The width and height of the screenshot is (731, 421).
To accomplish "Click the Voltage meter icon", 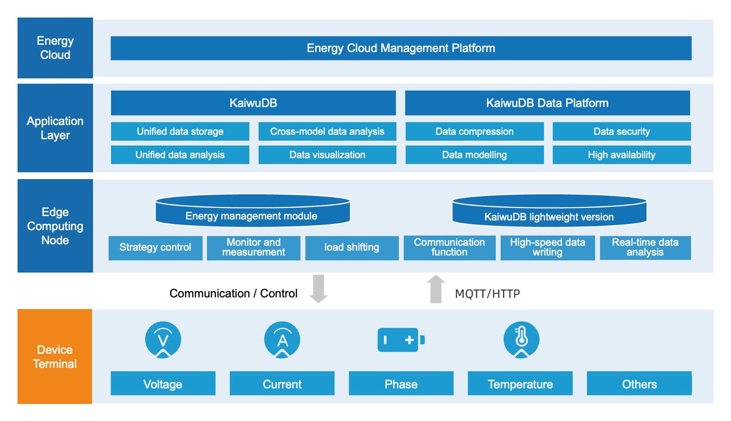I will 163,340.
